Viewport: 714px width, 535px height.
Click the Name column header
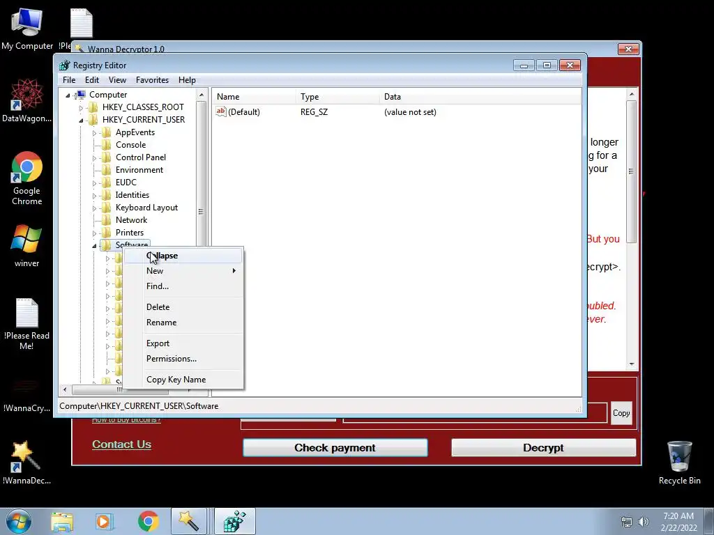pyautogui.click(x=254, y=97)
